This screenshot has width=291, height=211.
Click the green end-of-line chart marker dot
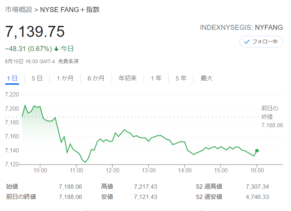257,151
